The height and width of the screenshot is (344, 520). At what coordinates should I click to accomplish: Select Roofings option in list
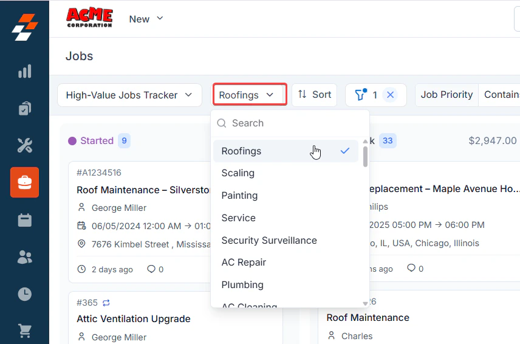tap(286, 151)
